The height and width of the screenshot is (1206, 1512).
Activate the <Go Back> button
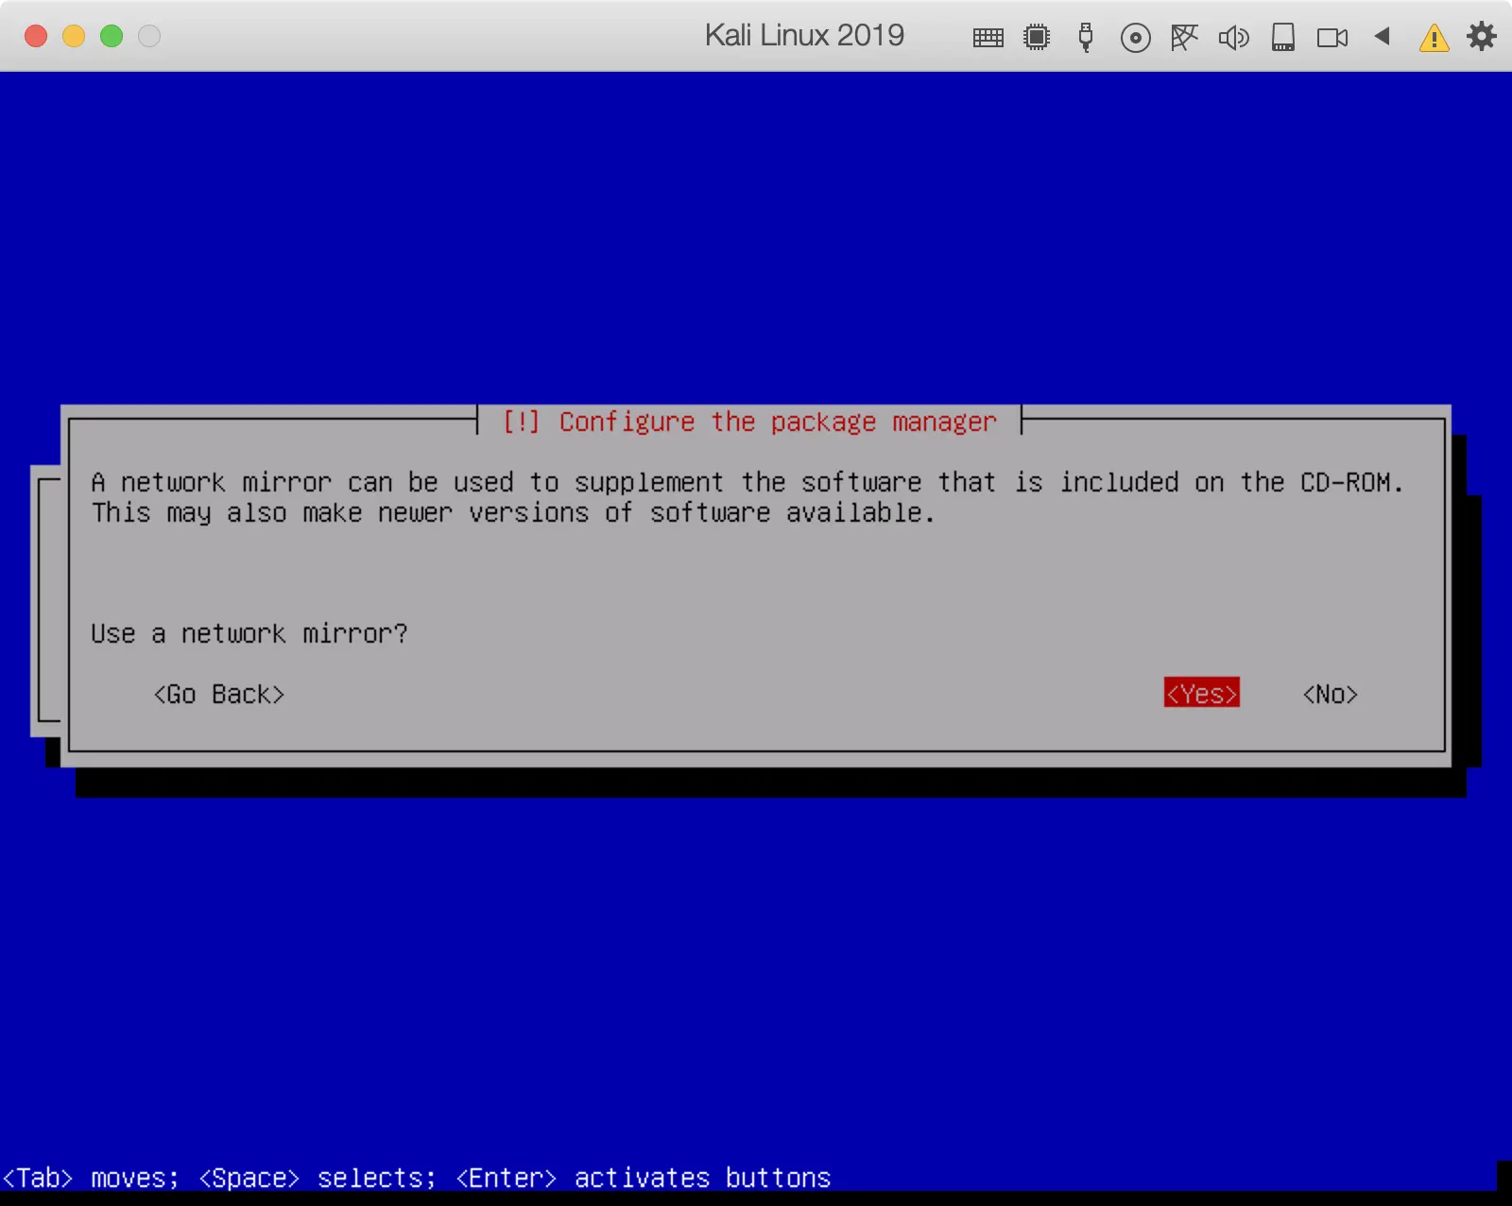point(218,694)
